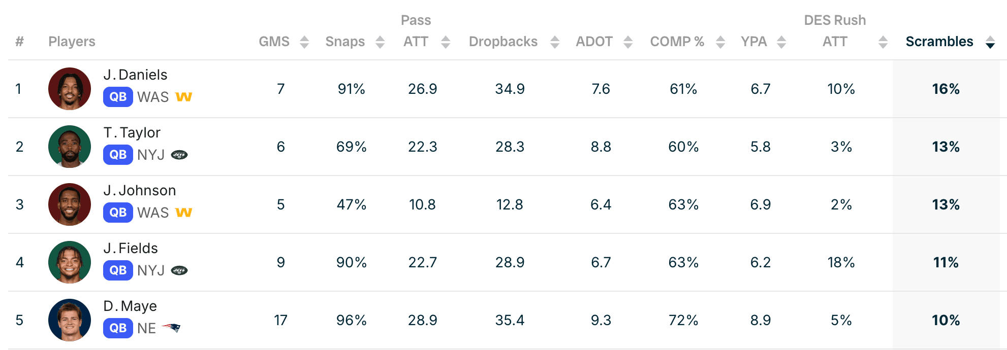Sort table by GMS column arrows
Screen dimensions: 1007x350
(304, 42)
